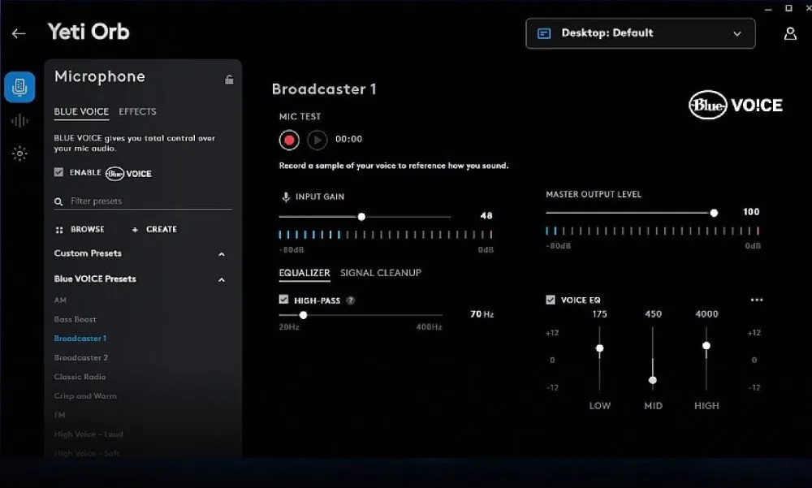Screen dimensions: 812x488
Task: Toggle the Enable Blue VO!CE checkbox
Action: [58, 173]
